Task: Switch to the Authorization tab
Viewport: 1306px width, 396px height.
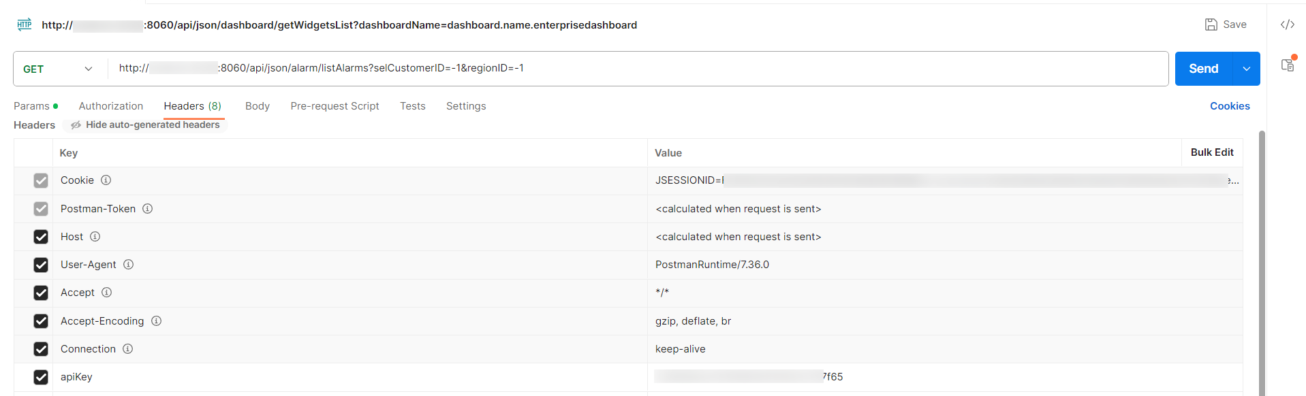Action: point(110,106)
